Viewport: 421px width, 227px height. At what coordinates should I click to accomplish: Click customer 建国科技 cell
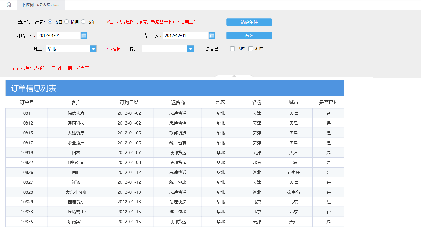click(x=76, y=123)
